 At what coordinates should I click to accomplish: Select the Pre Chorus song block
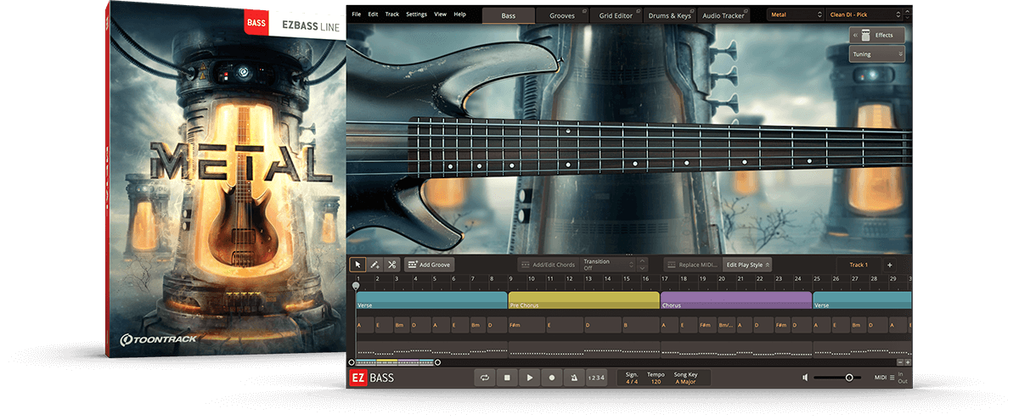(583, 300)
